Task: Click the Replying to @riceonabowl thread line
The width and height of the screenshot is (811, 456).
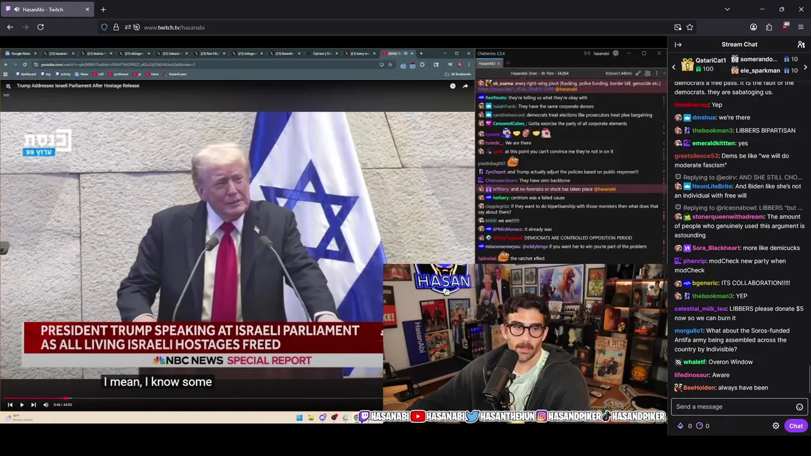Action: [x=738, y=208]
